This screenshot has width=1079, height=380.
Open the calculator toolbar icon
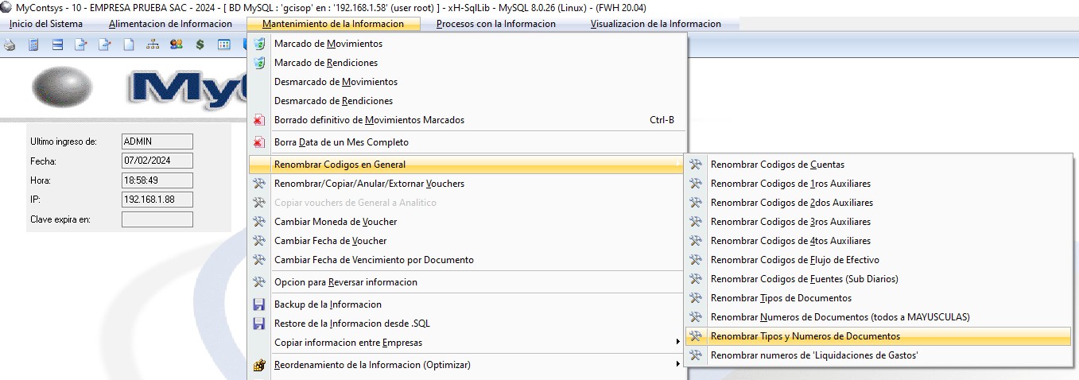tap(33, 45)
